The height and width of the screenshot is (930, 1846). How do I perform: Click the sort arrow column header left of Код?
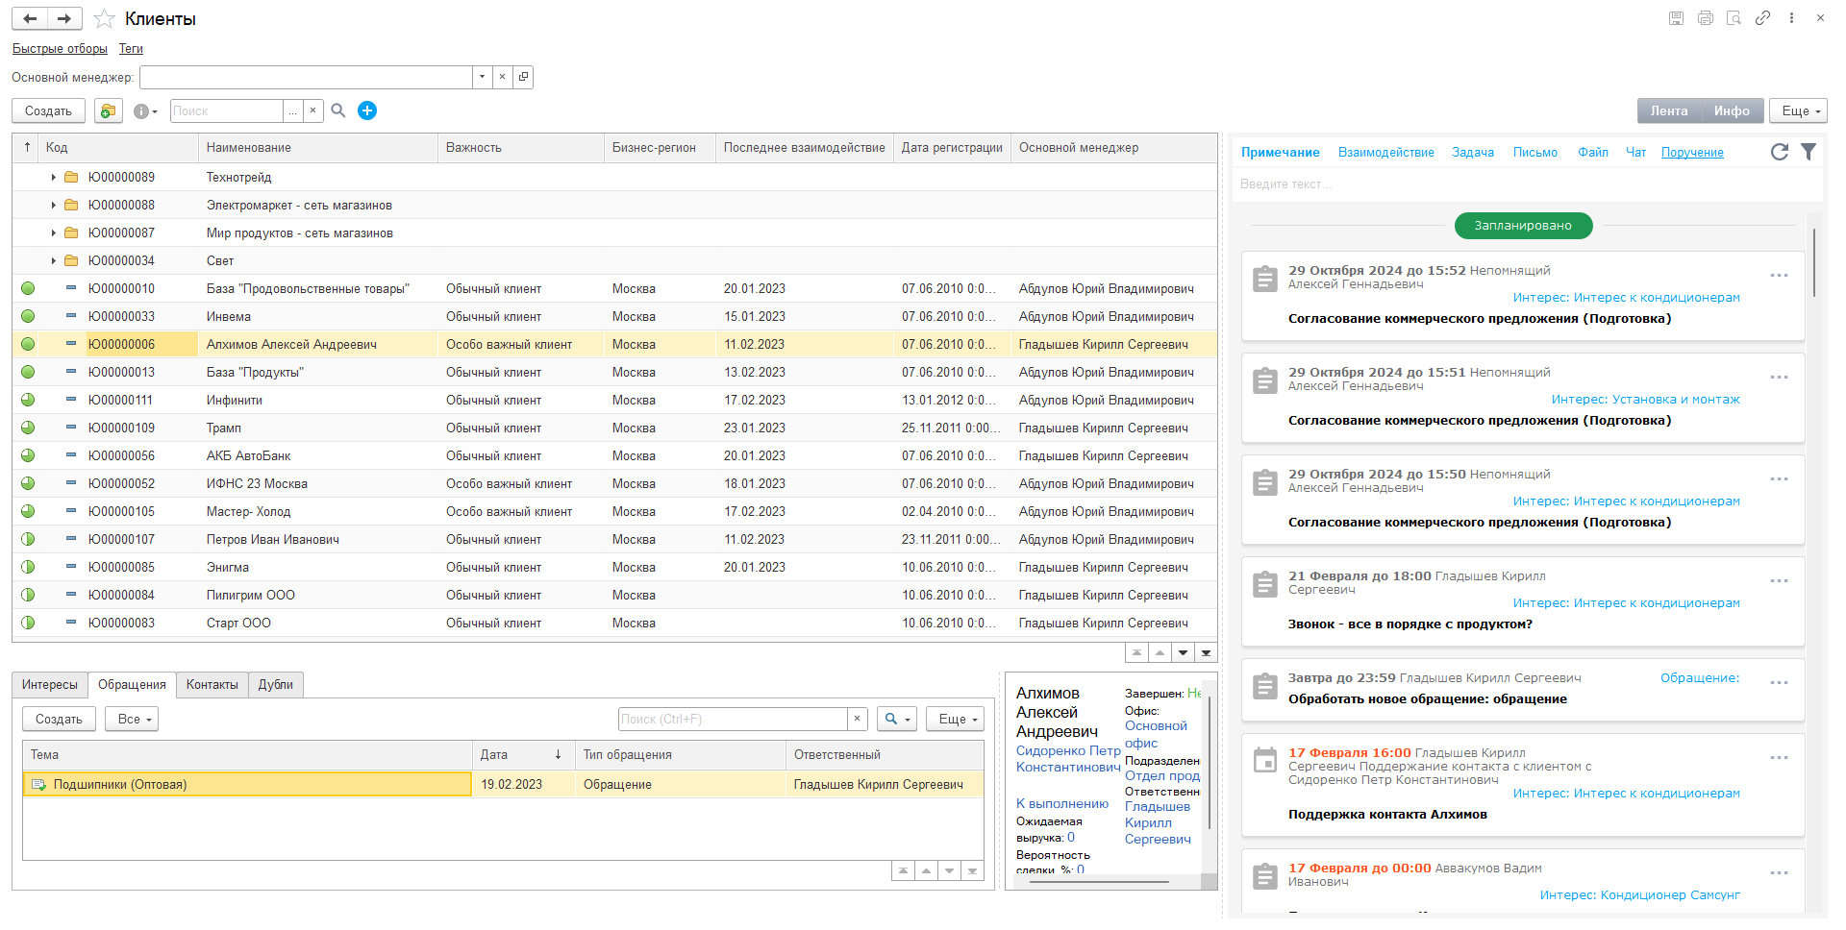click(x=27, y=147)
